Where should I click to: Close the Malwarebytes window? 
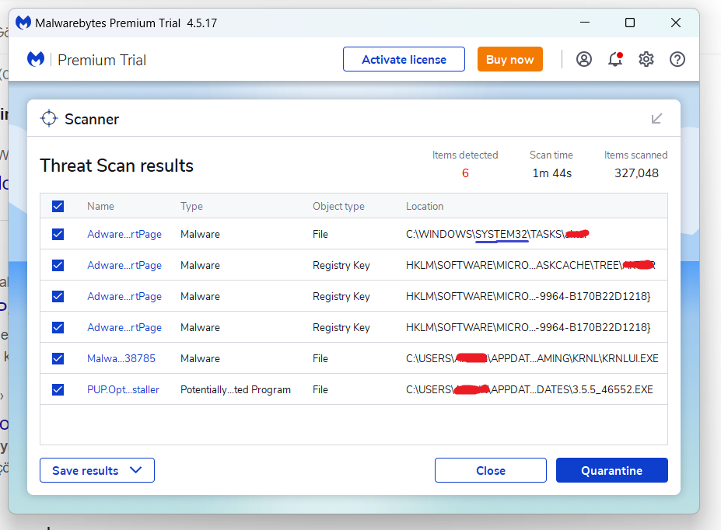(x=675, y=23)
